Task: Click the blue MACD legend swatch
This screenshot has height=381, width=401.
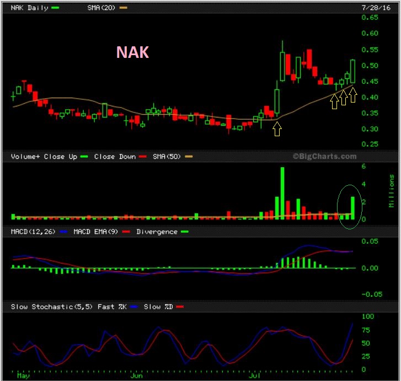Action: coord(63,232)
